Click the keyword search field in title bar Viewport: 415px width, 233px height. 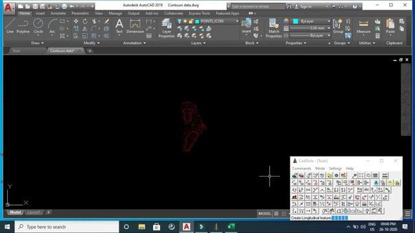coord(258,6)
